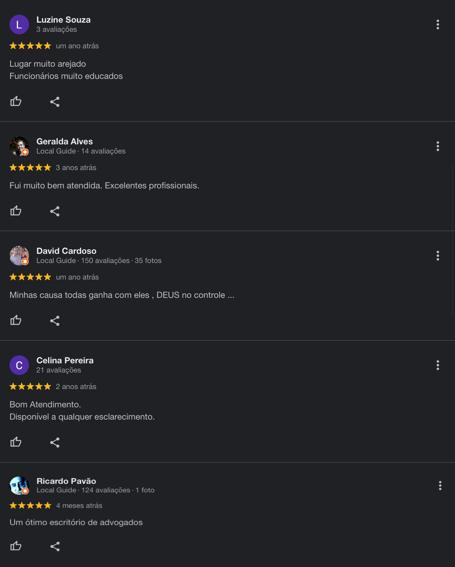Viewport: 455px width, 567px height.
Task: Share Geralda Alves's review
Action: pyautogui.click(x=55, y=211)
